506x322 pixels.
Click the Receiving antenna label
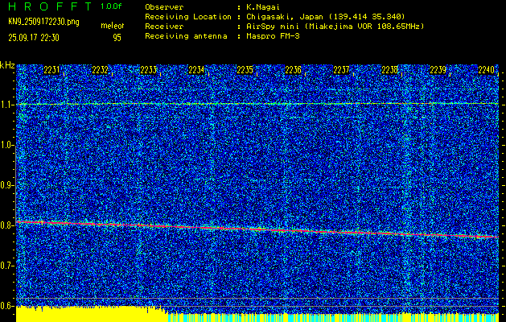186,36
